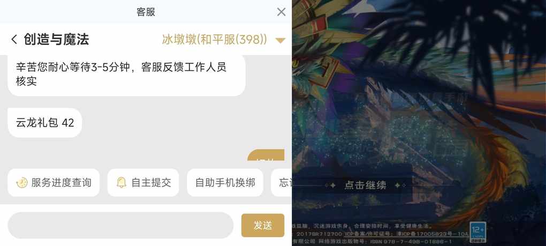Click the clock icon in 服务进度查询

pyautogui.click(x=22, y=183)
